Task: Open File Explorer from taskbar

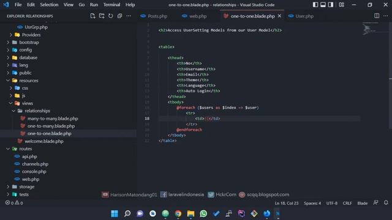Action: tap(190, 213)
